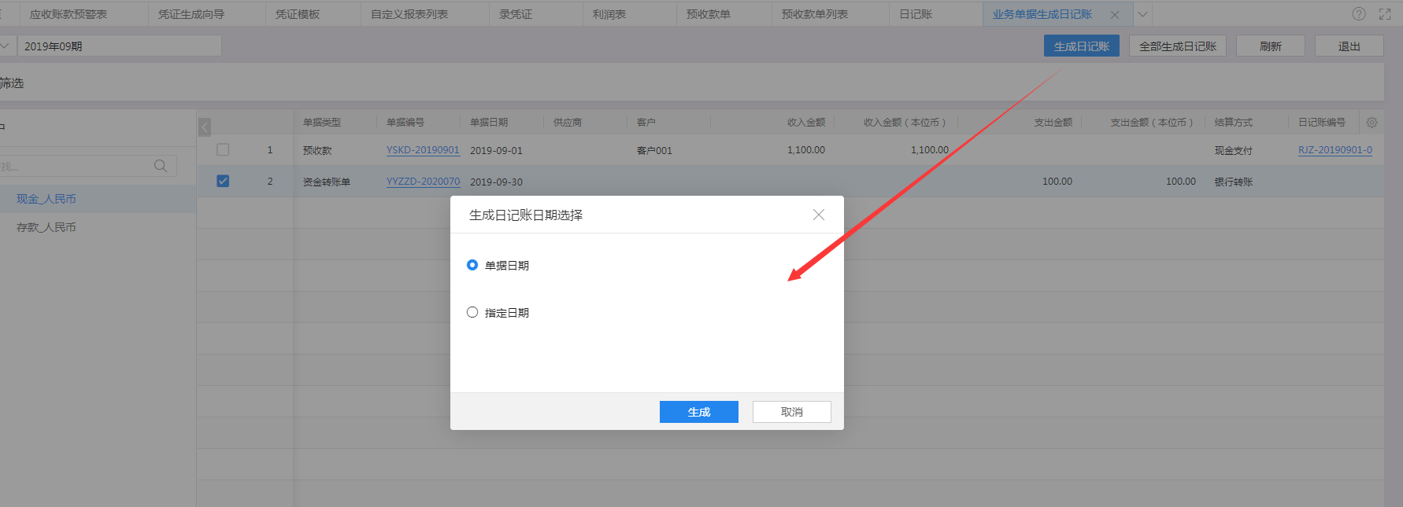The height and width of the screenshot is (507, 1403).
Task: Click the 支出金额 column header
Action: click(x=1053, y=123)
